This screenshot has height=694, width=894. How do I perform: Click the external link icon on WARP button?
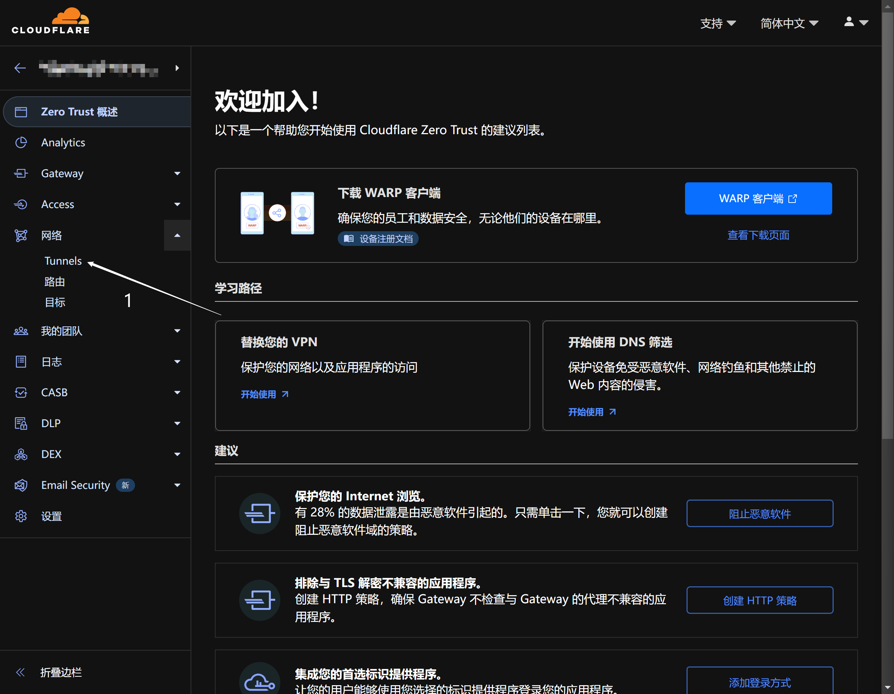point(792,198)
